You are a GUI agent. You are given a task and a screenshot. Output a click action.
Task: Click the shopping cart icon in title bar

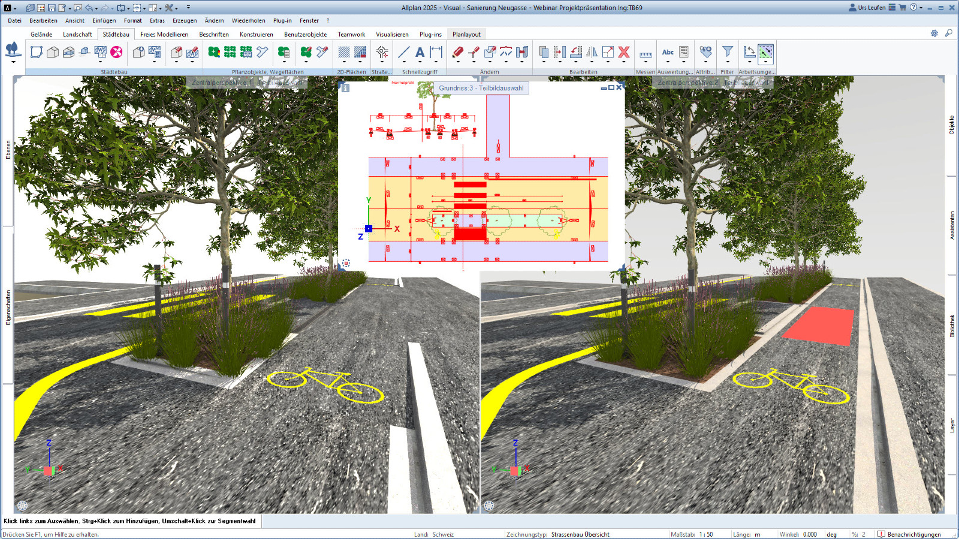(x=903, y=8)
